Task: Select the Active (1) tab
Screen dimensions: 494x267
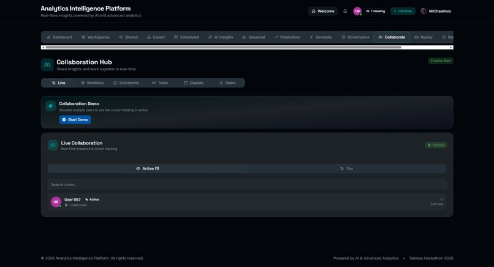Action: point(148,168)
